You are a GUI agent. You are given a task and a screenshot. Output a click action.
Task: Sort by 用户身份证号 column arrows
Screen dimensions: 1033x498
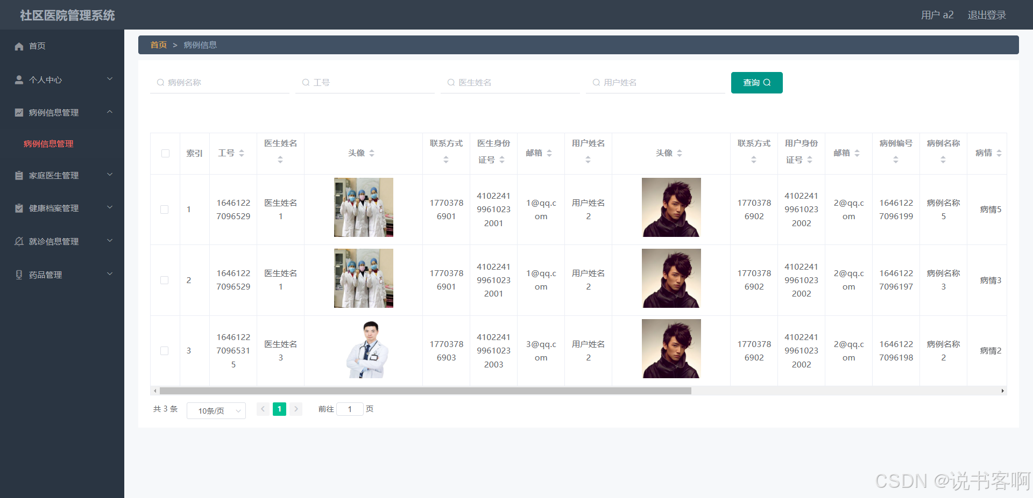click(810, 160)
